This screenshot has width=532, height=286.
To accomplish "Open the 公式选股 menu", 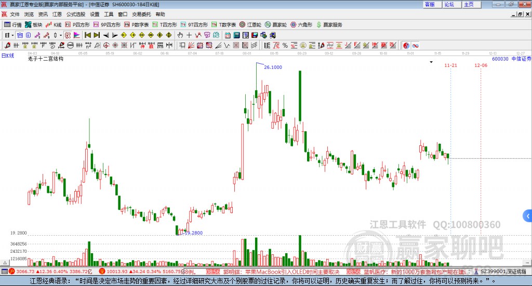I will pyautogui.click(x=76, y=14).
